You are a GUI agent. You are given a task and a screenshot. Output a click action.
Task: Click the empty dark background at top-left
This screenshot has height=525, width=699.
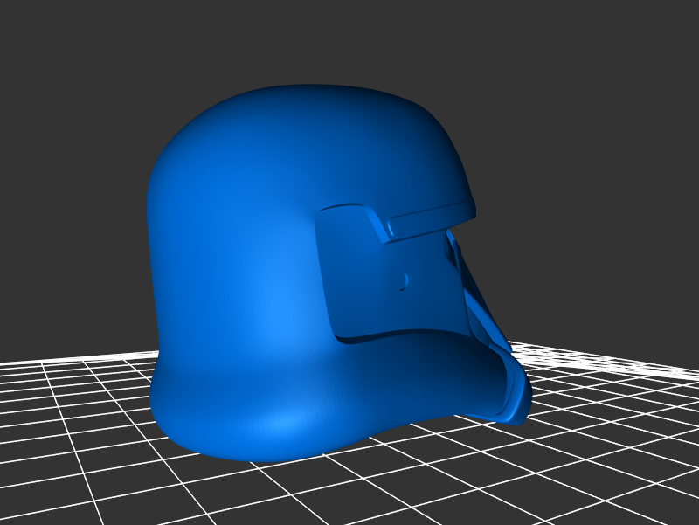click(70, 70)
